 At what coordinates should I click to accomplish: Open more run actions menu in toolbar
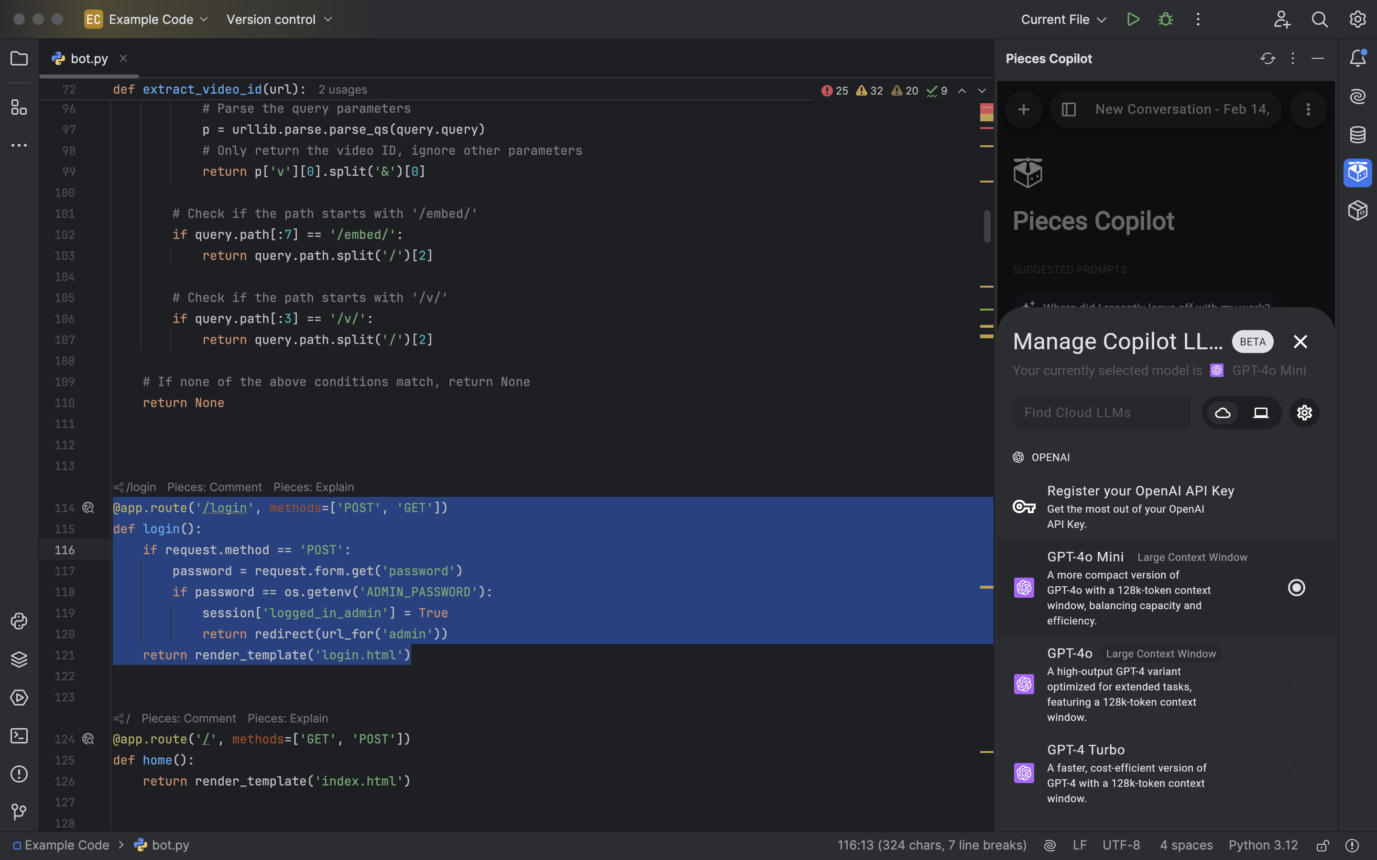coord(1198,19)
